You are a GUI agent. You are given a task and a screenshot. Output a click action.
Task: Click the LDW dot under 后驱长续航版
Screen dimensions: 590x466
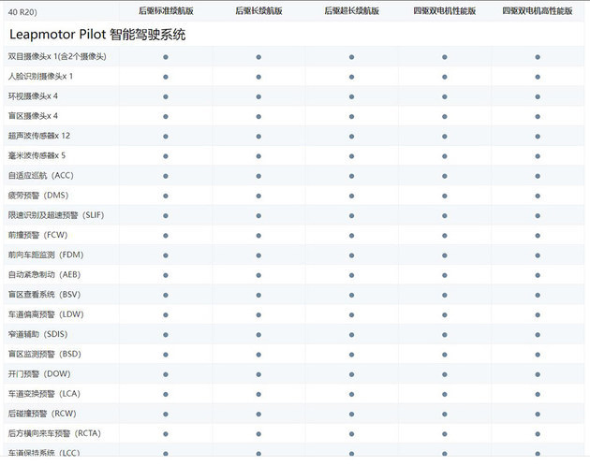[x=258, y=315]
